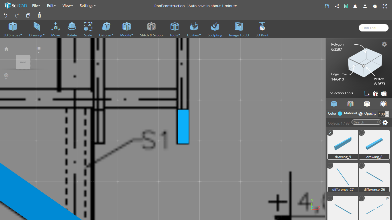
Task: Open the Settings menu
Action: [88, 6]
